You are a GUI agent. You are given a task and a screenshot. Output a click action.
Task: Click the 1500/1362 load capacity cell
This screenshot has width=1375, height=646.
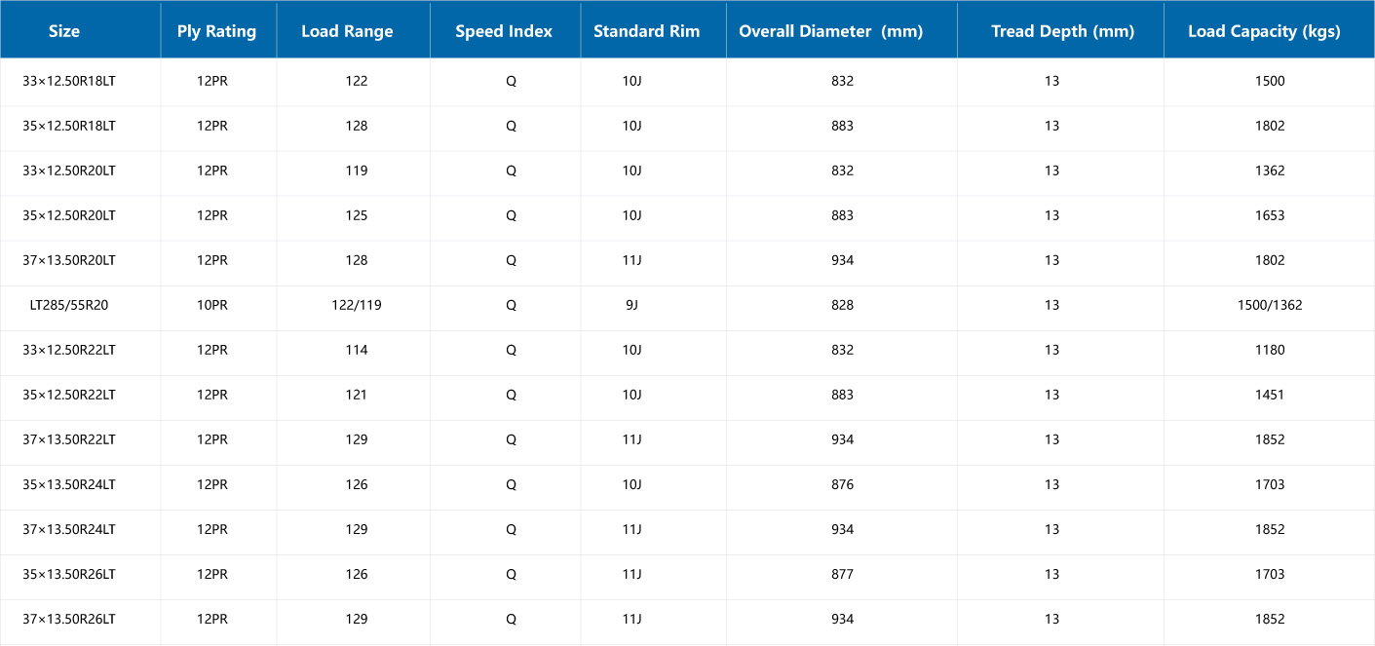[1270, 305]
